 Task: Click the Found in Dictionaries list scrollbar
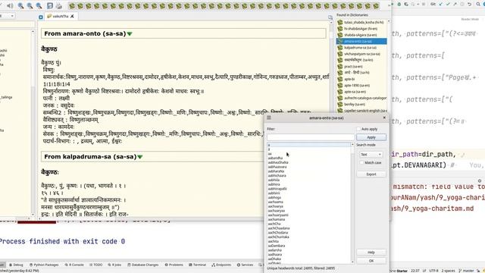(389, 65)
